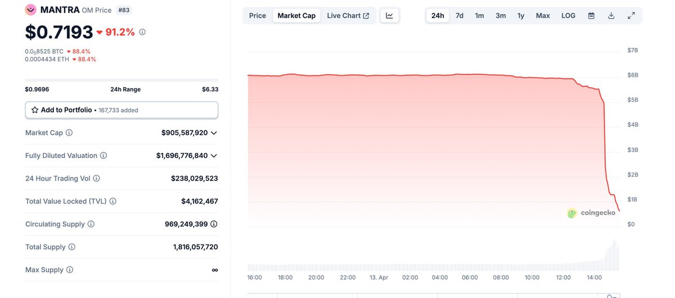This screenshot has width=675, height=298.
Task: Expand the Fully Diluted Valuation chevron
Action: (214, 156)
